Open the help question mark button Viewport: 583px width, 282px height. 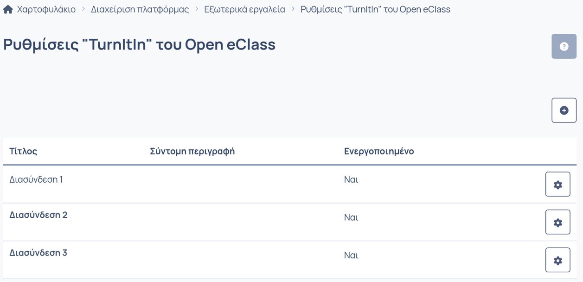(x=564, y=46)
